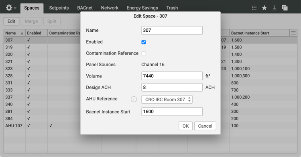301x157 pixels.
Task: Check the Contamination Reference checkbox
Action: [144, 53]
